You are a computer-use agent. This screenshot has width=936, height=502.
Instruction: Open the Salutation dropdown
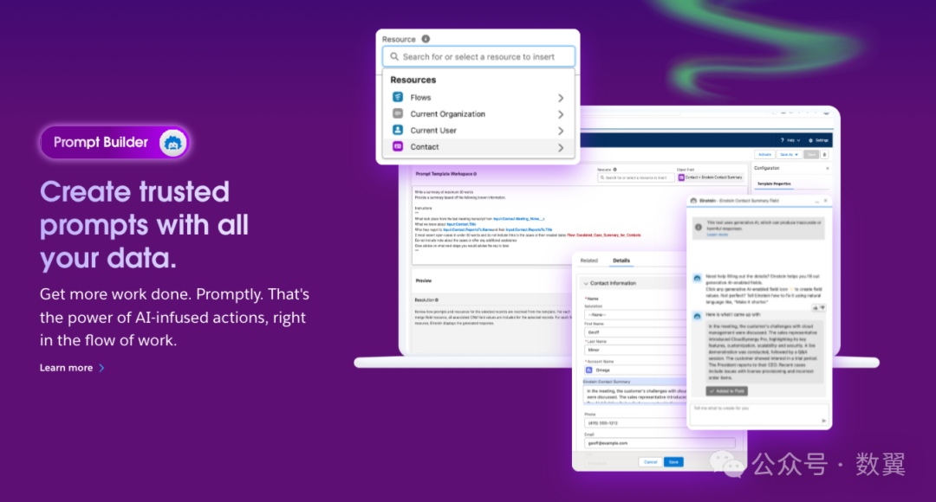[x=635, y=314]
